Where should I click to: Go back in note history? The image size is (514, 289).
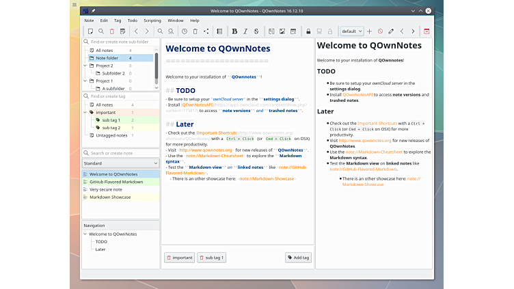tap(136, 31)
